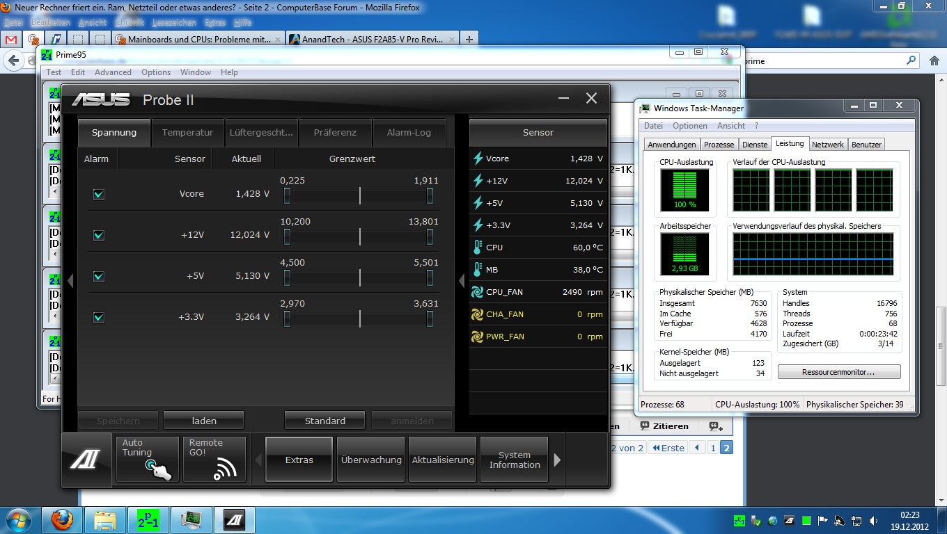Open the Options menu in Prime95

156,72
